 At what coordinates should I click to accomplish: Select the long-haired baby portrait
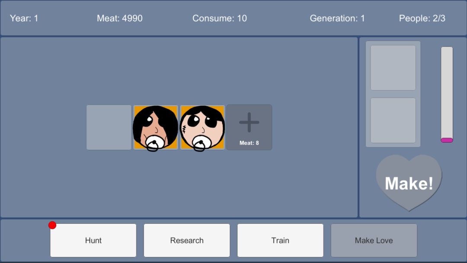tap(156, 127)
